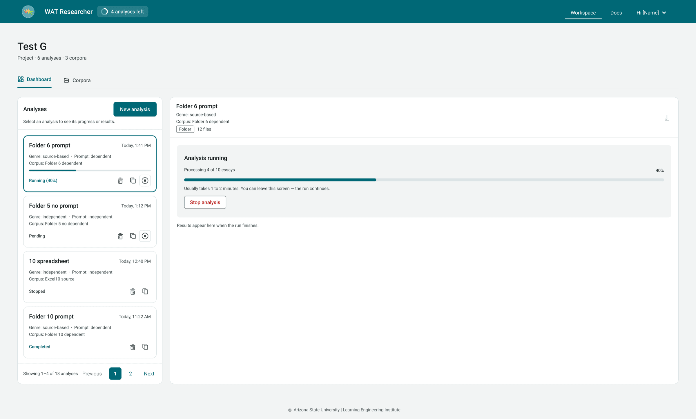Click the Stopped status text
This screenshot has width=696, height=419.
tap(37, 291)
